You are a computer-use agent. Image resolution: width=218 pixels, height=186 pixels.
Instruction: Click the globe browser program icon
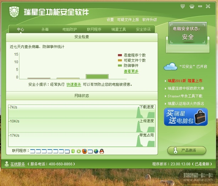96,151
